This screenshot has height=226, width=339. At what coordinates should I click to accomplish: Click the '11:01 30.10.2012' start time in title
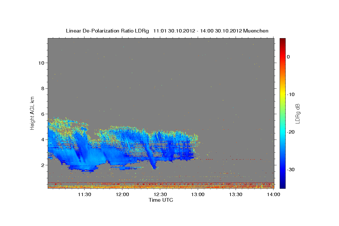point(174,31)
